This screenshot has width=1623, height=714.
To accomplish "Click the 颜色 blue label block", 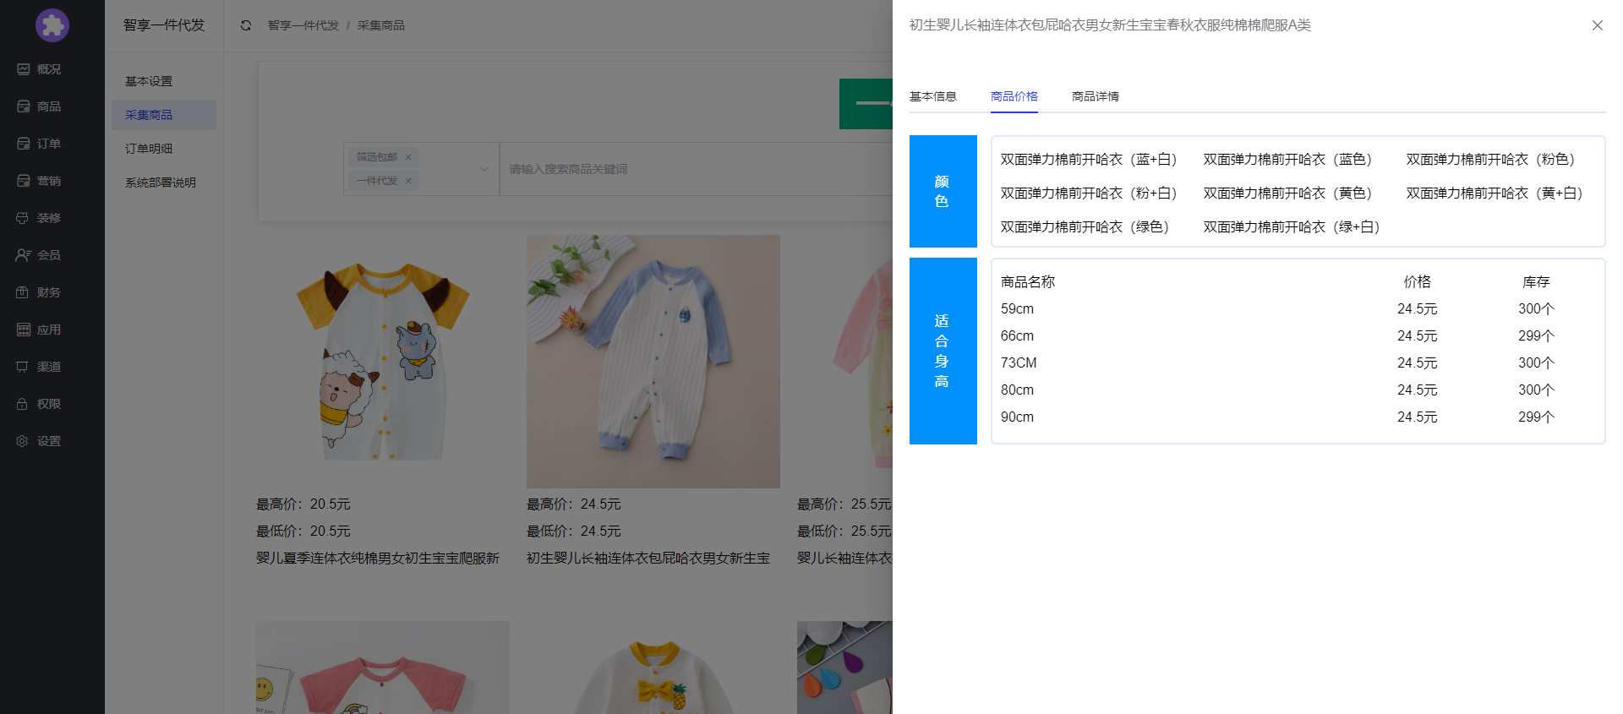I will (x=943, y=191).
